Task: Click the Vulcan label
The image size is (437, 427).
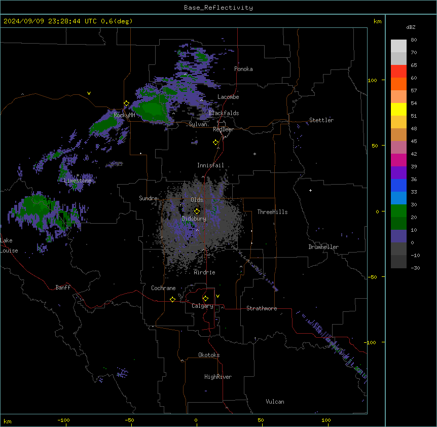Action: (x=275, y=402)
